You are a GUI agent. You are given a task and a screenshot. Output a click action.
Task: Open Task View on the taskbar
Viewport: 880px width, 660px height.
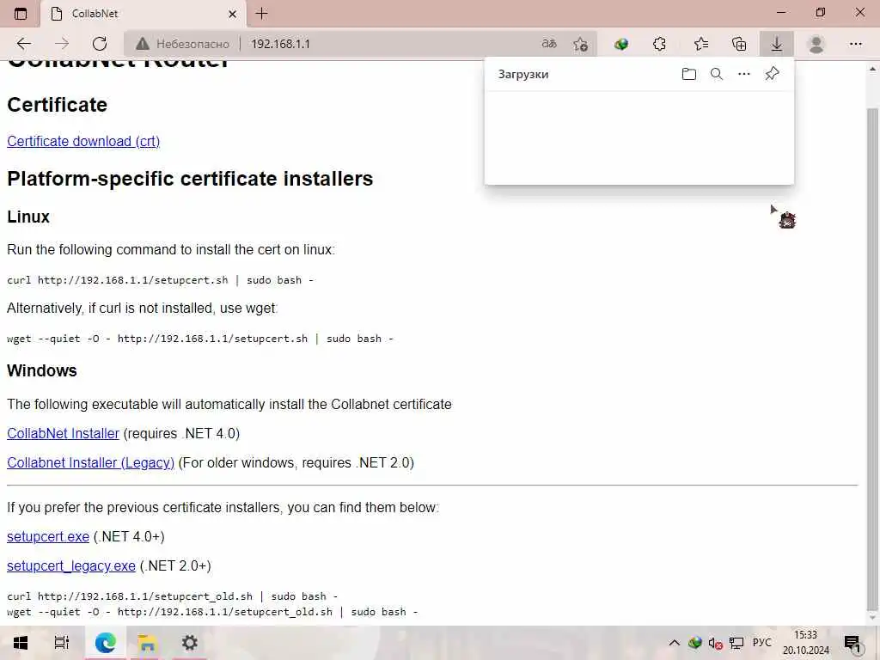61,643
